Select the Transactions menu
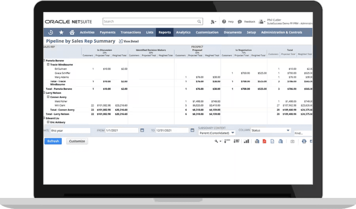The height and width of the screenshot is (209, 356). (x=130, y=32)
